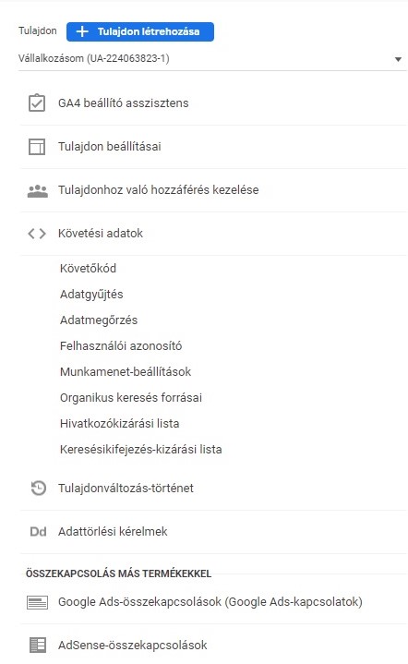Screen dimensions: 408x664
Task: Open Követőkód submenu item
Action: 88,268
